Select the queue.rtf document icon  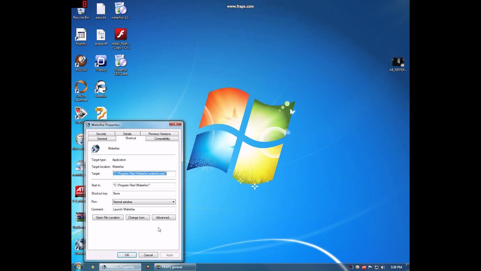[x=101, y=37]
